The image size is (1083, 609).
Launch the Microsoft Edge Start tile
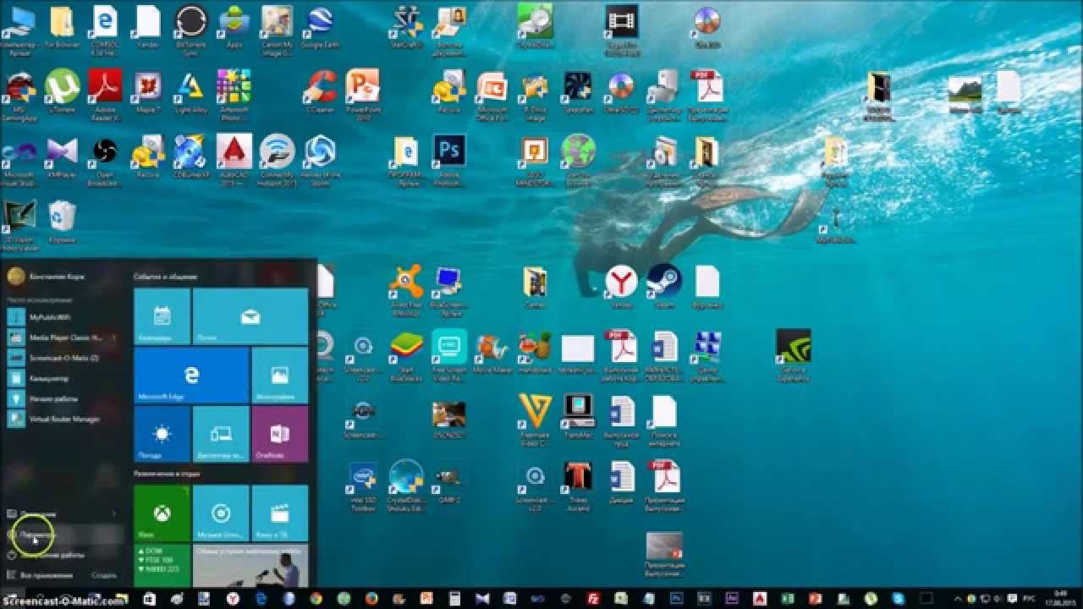[191, 376]
